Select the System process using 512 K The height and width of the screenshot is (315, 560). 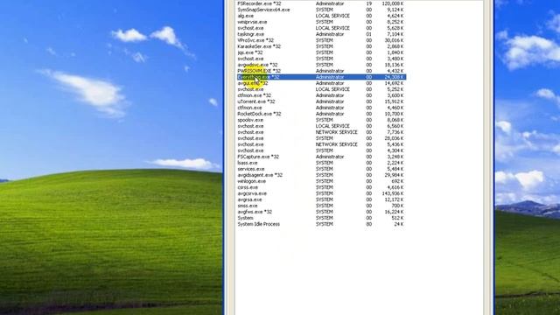click(321, 218)
